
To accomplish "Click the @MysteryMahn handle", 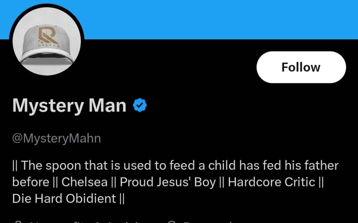I will 56,138.
